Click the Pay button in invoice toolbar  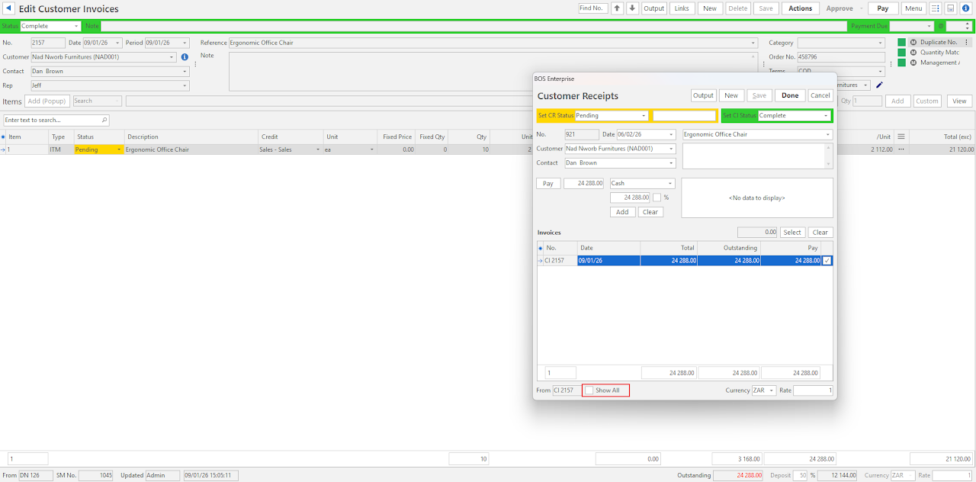pos(883,8)
